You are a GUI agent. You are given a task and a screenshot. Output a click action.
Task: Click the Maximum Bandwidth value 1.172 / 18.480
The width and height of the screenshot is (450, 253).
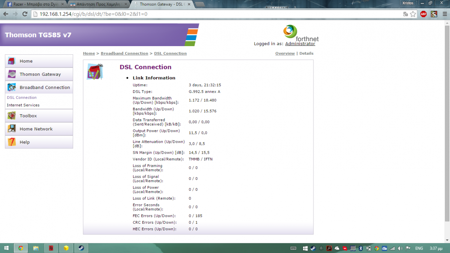click(202, 100)
